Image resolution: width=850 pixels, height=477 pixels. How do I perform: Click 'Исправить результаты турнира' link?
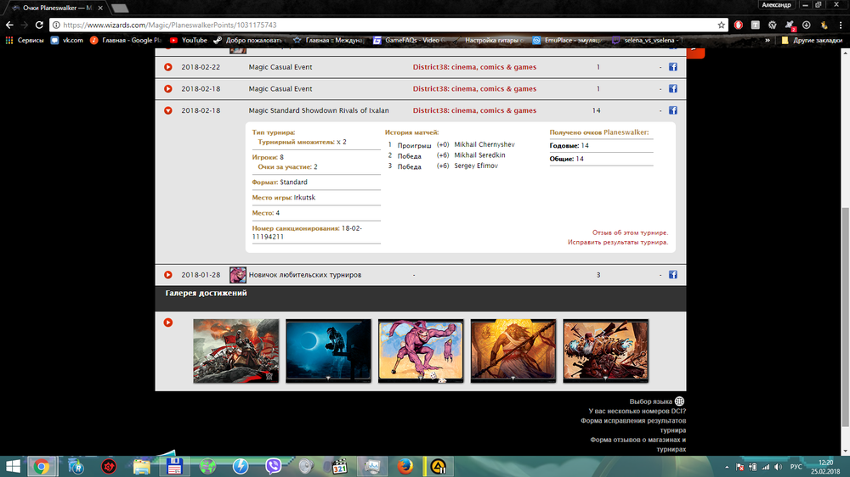(618, 243)
